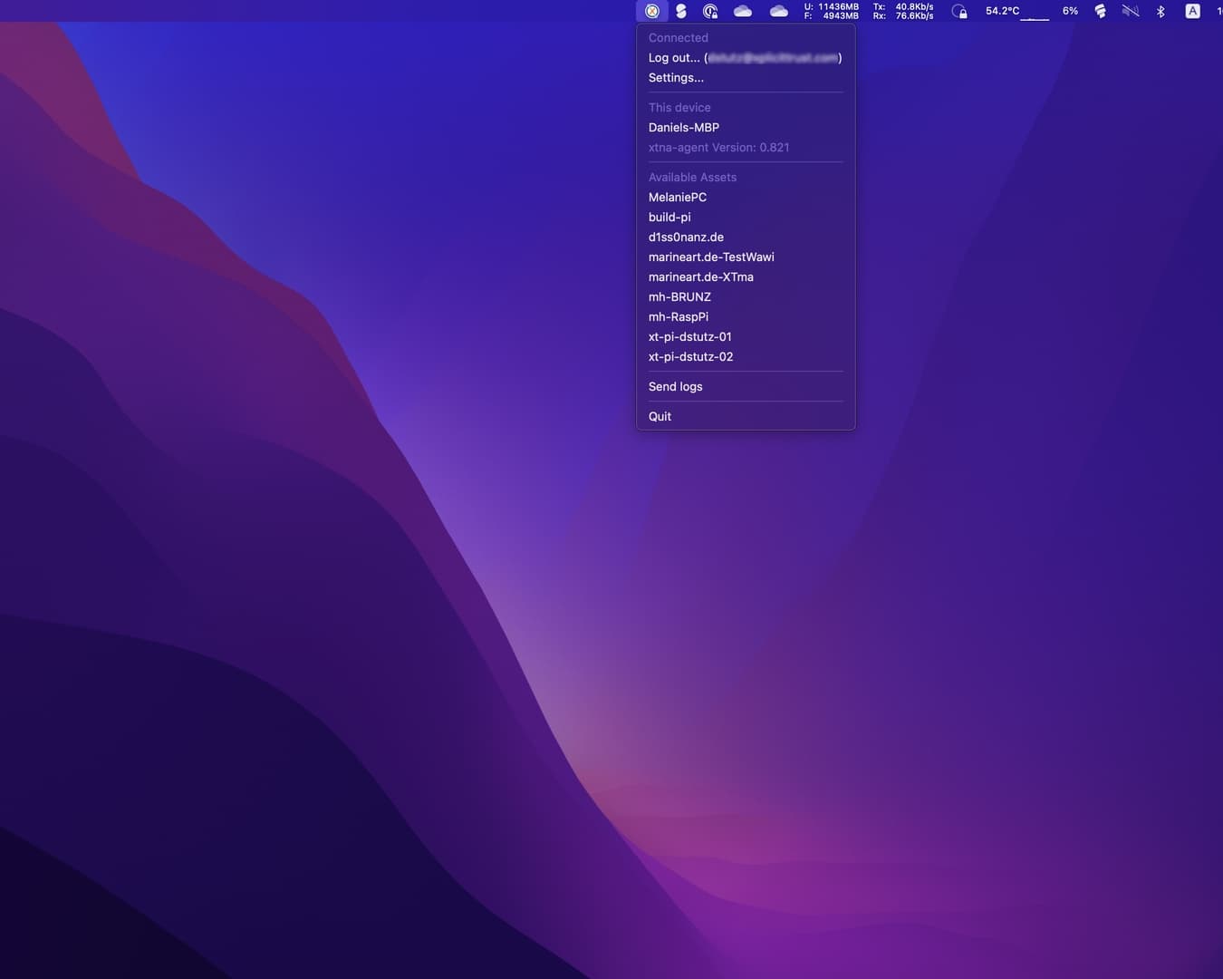
Task: Click the Connected status label
Action: point(679,37)
